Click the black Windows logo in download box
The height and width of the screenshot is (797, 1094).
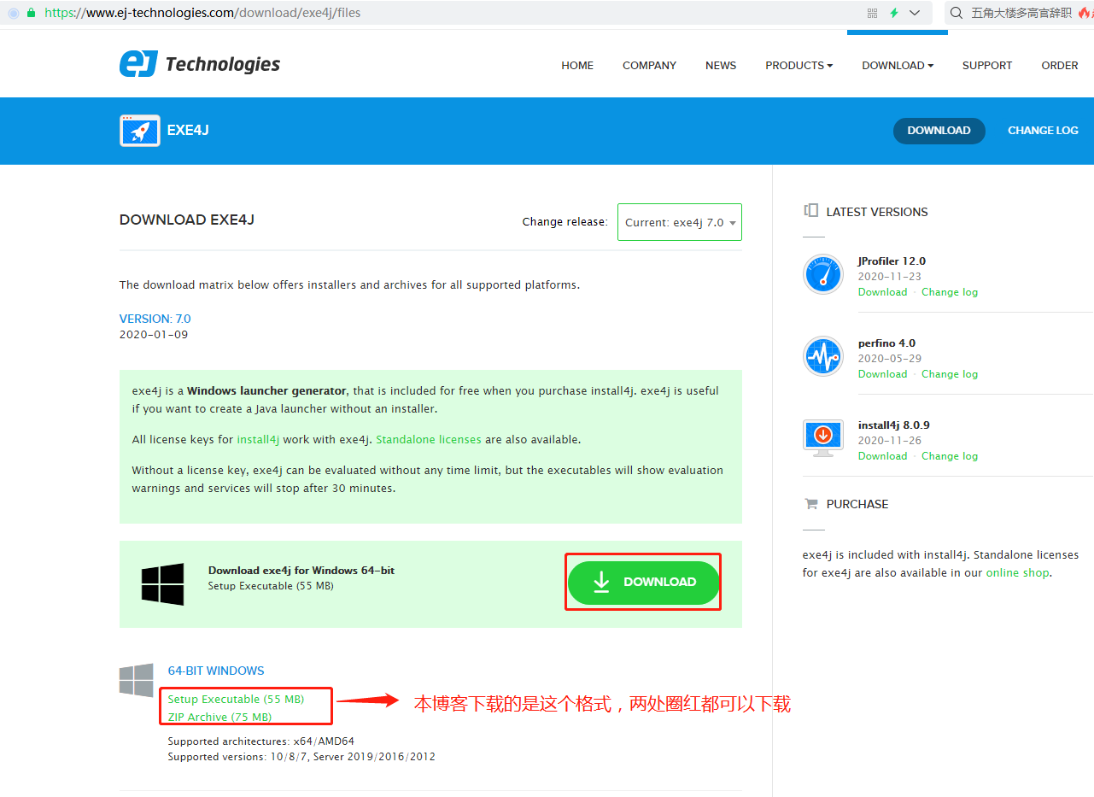click(x=163, y=584)
